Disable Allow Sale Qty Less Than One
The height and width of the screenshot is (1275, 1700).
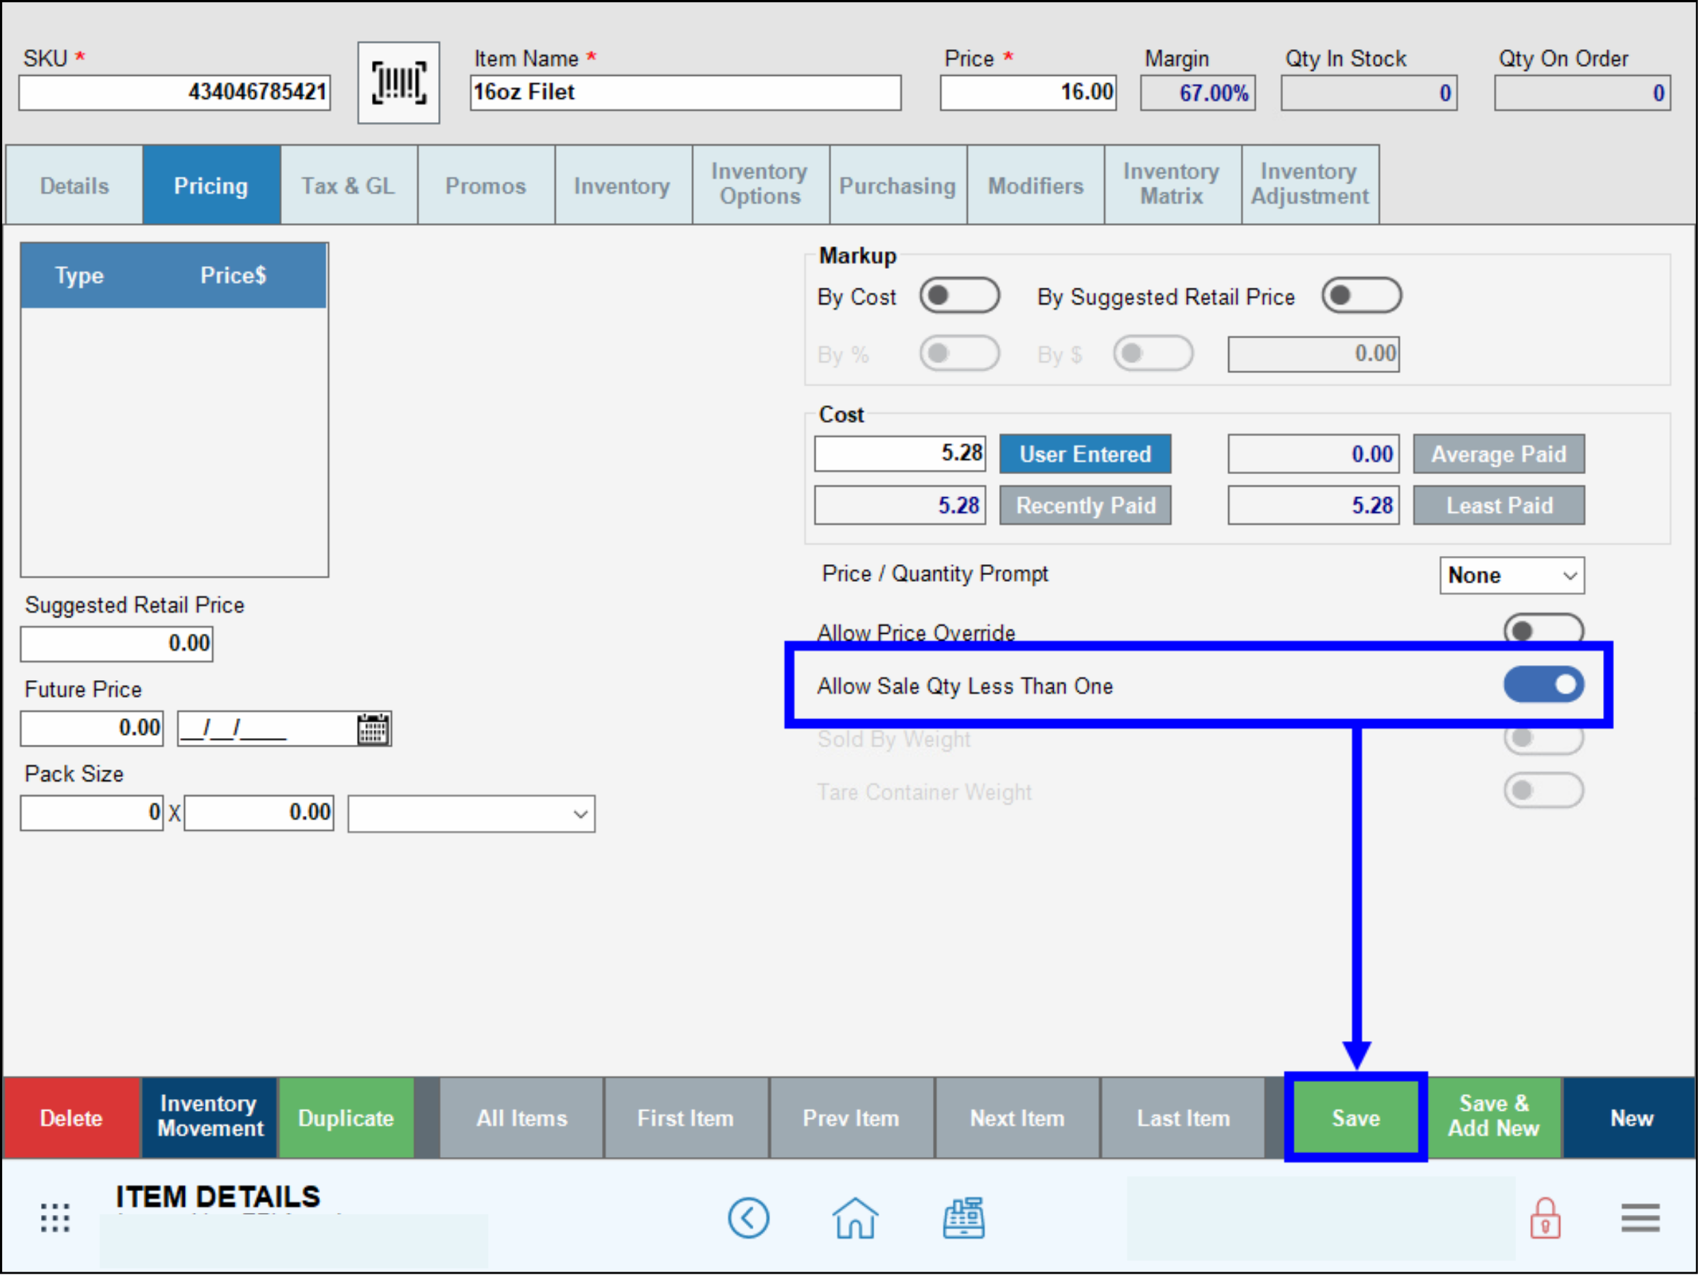1543,685
